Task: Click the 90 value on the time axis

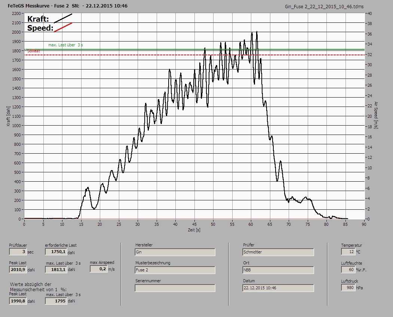Action: click(364, 224)
